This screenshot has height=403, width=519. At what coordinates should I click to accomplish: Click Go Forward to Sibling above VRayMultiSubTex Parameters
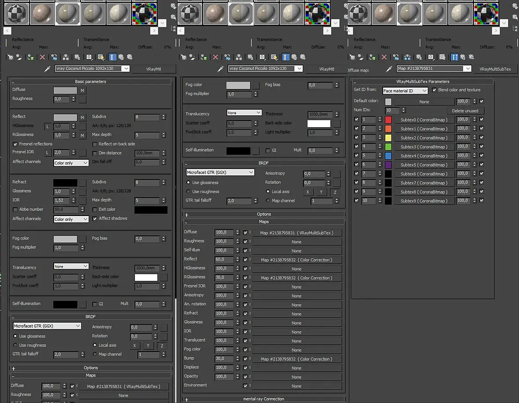tap(471, 57)
